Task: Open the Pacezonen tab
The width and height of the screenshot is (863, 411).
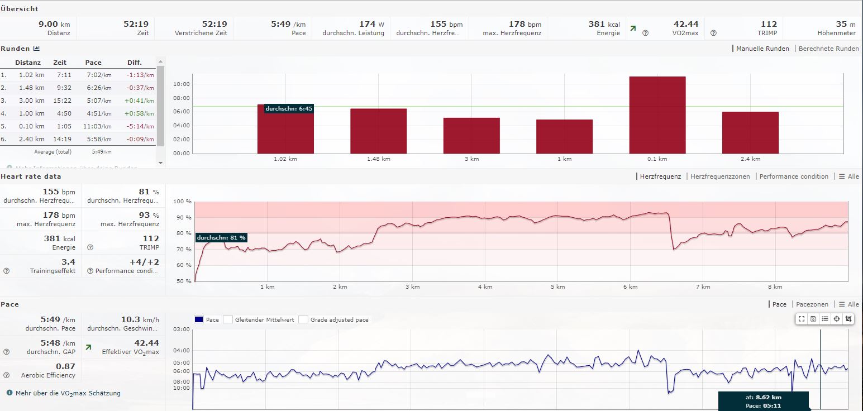Action: 812,304
